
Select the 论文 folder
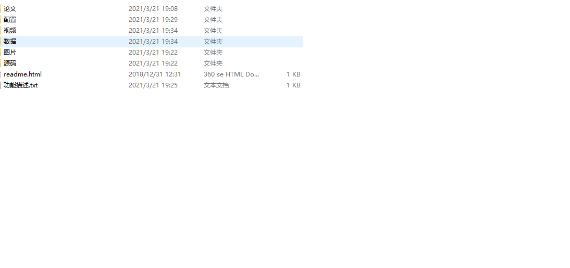pos(10,9)
